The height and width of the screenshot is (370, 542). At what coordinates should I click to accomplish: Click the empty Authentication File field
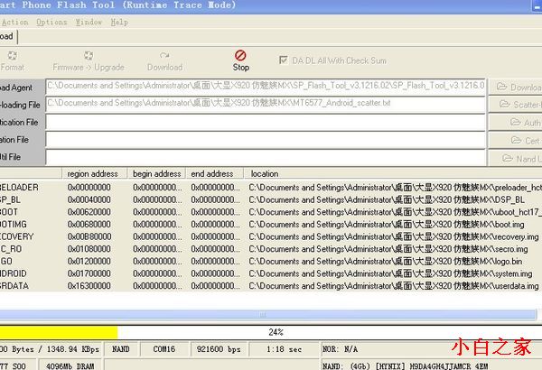(x=266, y=123)
